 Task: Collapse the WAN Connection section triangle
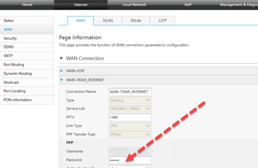point(61,58)
